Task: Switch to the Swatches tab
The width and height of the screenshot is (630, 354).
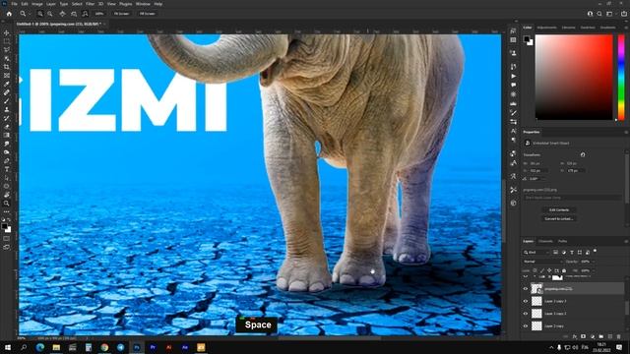Action: click(x=588, y=28)
